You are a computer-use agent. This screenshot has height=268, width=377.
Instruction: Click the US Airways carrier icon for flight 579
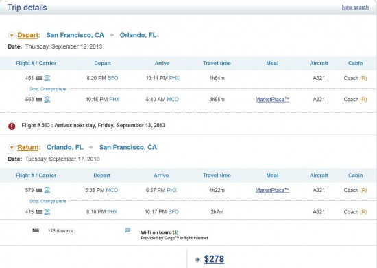(x=39, y=190)
